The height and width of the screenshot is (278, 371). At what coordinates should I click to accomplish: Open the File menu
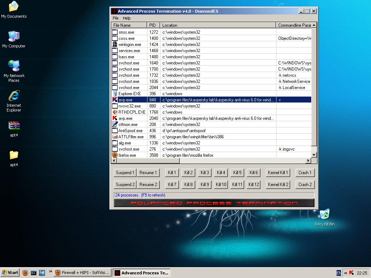click(x=116, y=18)
